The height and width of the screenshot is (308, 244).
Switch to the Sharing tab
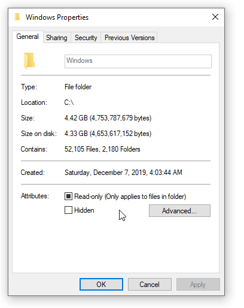pos(57,38)
